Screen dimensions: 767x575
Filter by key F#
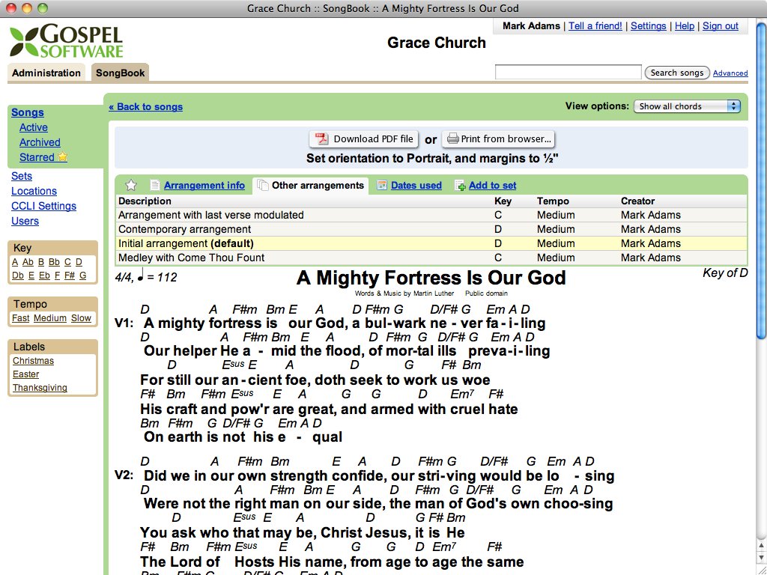coord(70,276)
